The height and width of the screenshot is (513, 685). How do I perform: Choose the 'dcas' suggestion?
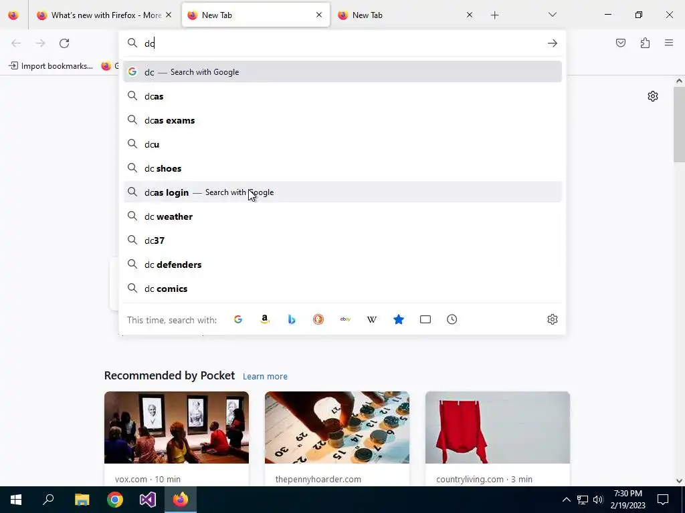point(342,96)
